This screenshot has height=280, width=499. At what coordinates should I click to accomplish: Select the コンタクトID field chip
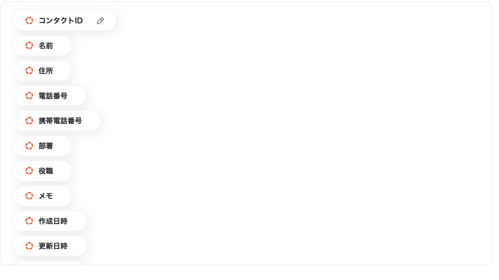[65, 21]
